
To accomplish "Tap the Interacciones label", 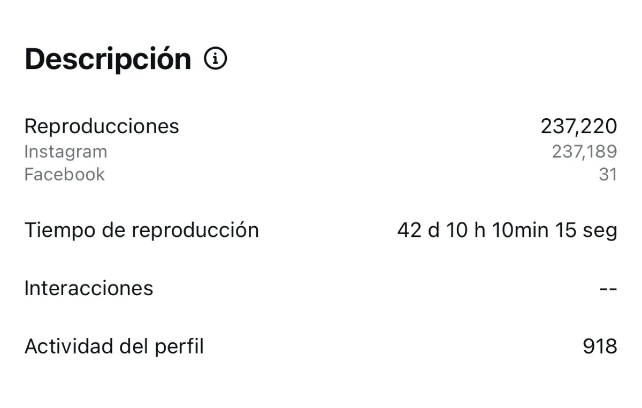I will coord(89,288).
